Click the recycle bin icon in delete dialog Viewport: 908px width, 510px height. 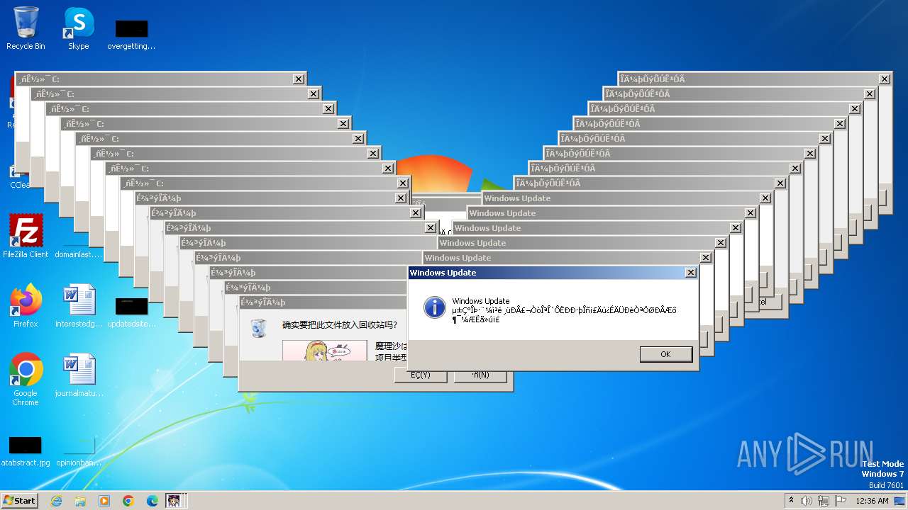(x=259, y=328)
